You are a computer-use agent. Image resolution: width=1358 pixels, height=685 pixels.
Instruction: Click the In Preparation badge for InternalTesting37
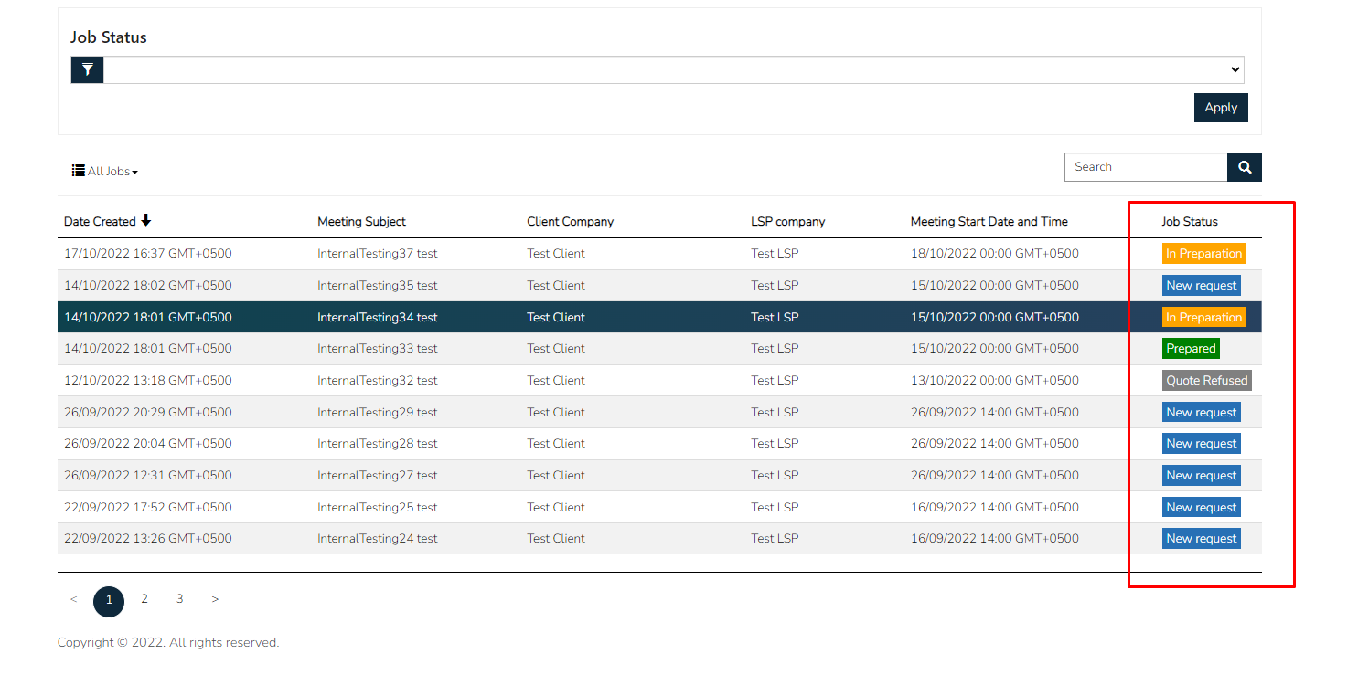coord(1203,253)
